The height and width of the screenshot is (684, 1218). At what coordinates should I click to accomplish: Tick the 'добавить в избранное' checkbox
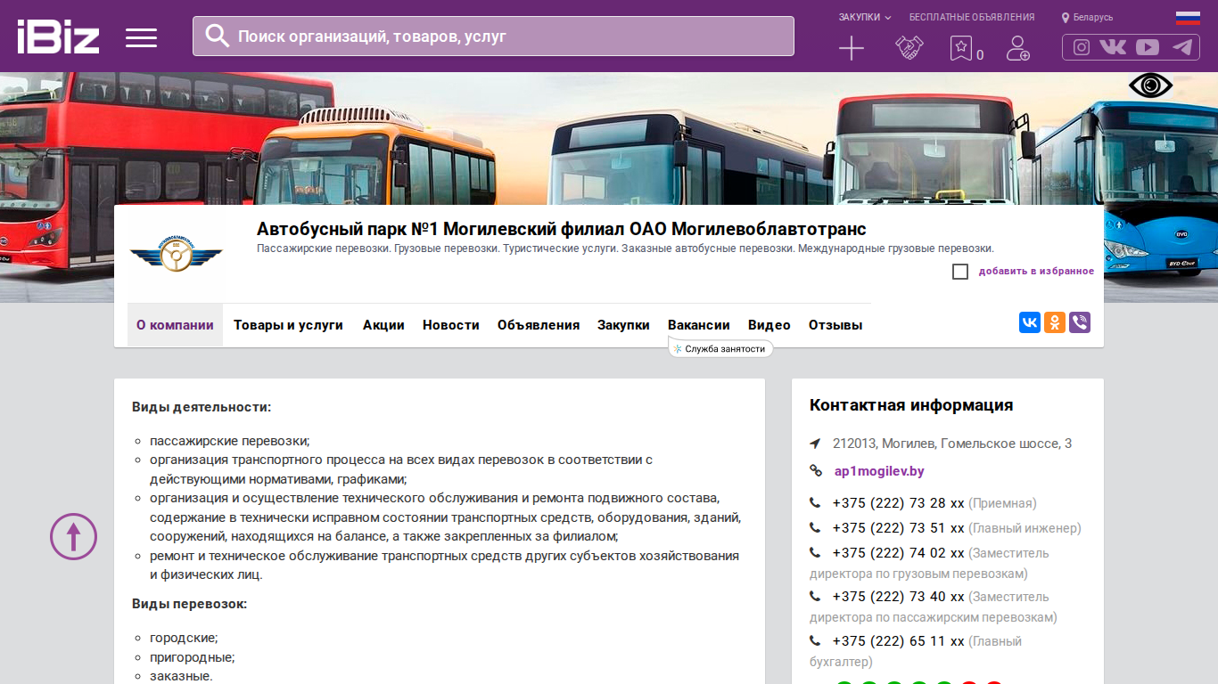click(960, 272)
